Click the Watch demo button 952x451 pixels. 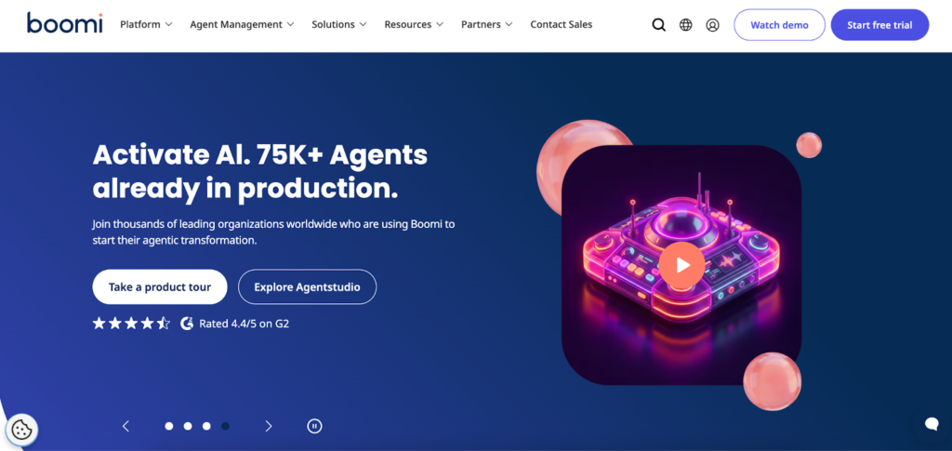coord(780,25)
